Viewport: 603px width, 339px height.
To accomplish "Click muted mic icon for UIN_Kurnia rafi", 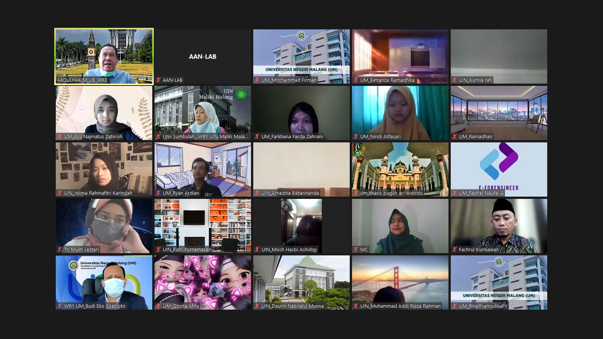I will point(455,80).
